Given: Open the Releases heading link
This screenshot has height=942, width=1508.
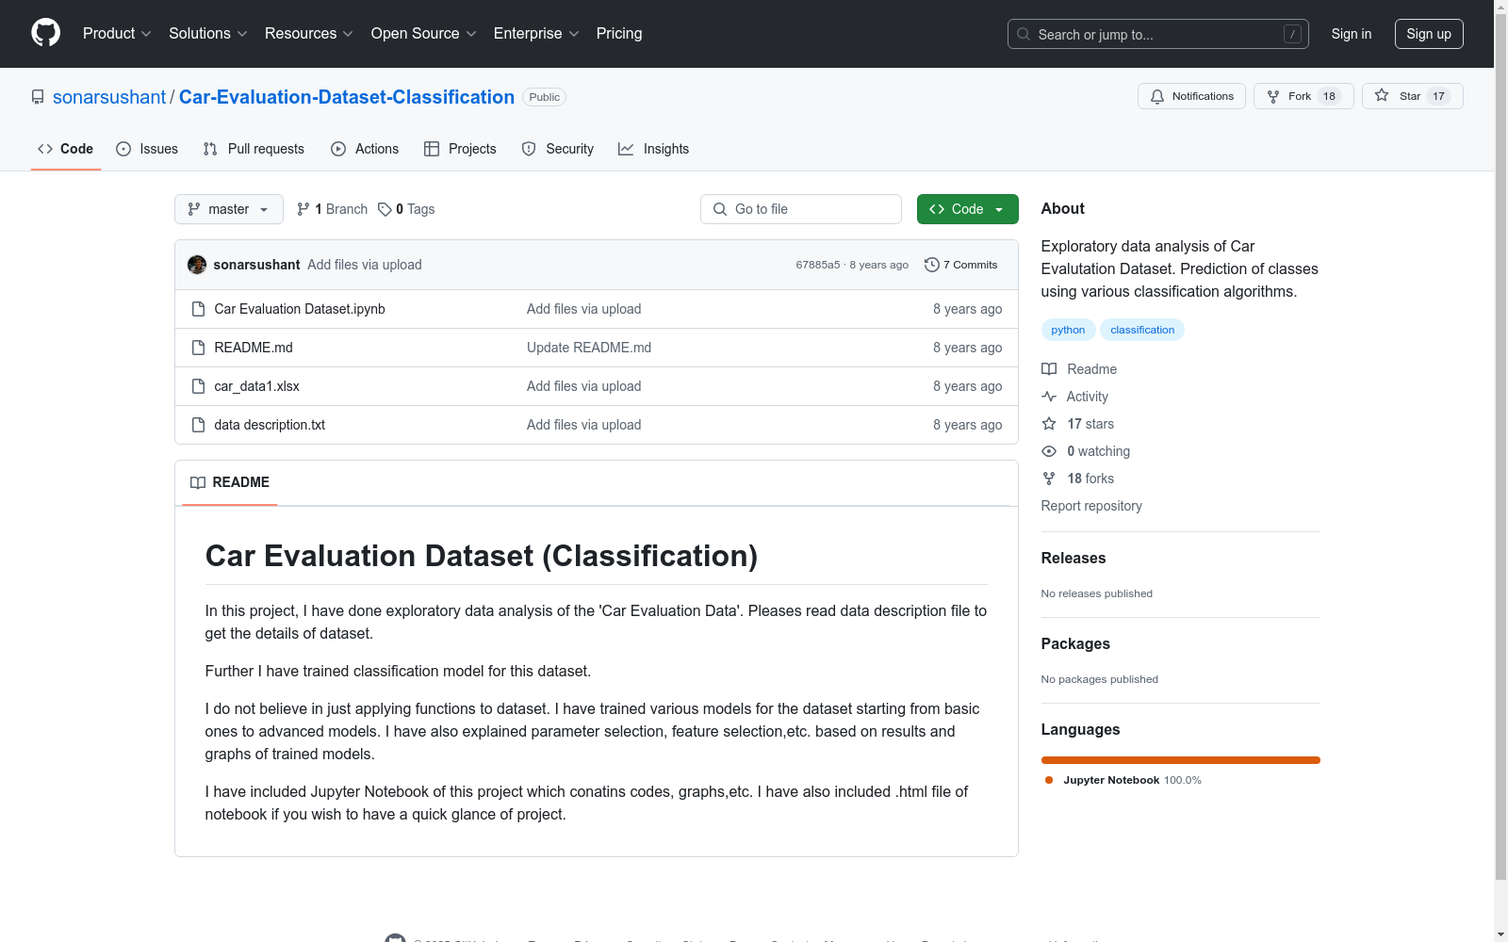Looking at the screenshot, I should 1074,558.
